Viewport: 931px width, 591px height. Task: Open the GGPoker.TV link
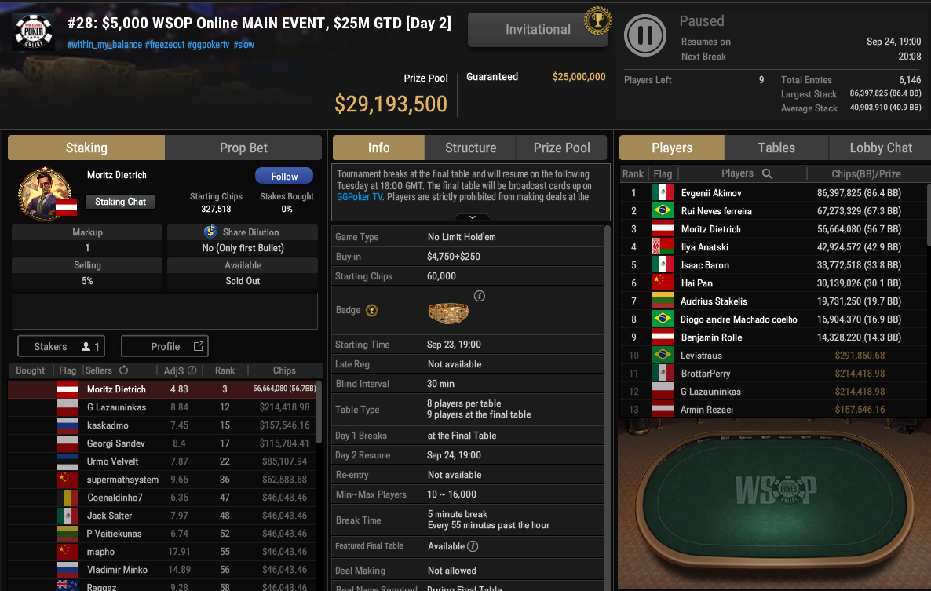pos(360,196)
